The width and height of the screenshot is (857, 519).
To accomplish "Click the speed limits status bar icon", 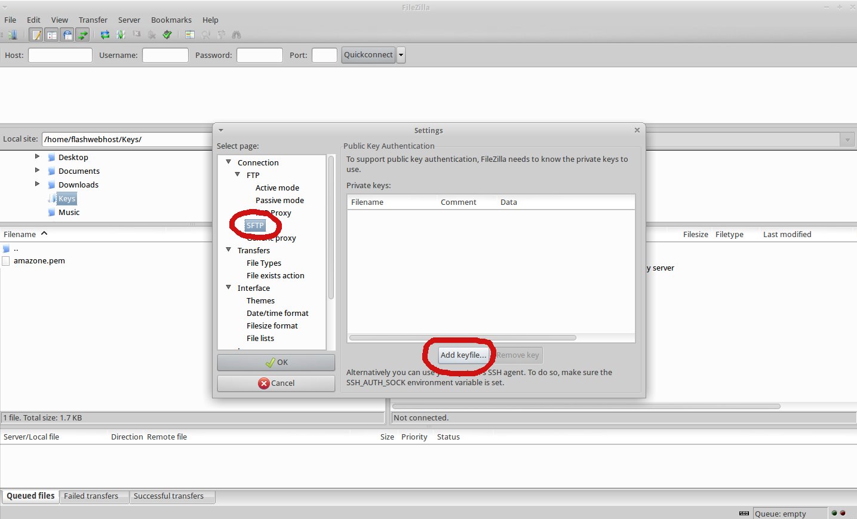I will tap(744, 513).
